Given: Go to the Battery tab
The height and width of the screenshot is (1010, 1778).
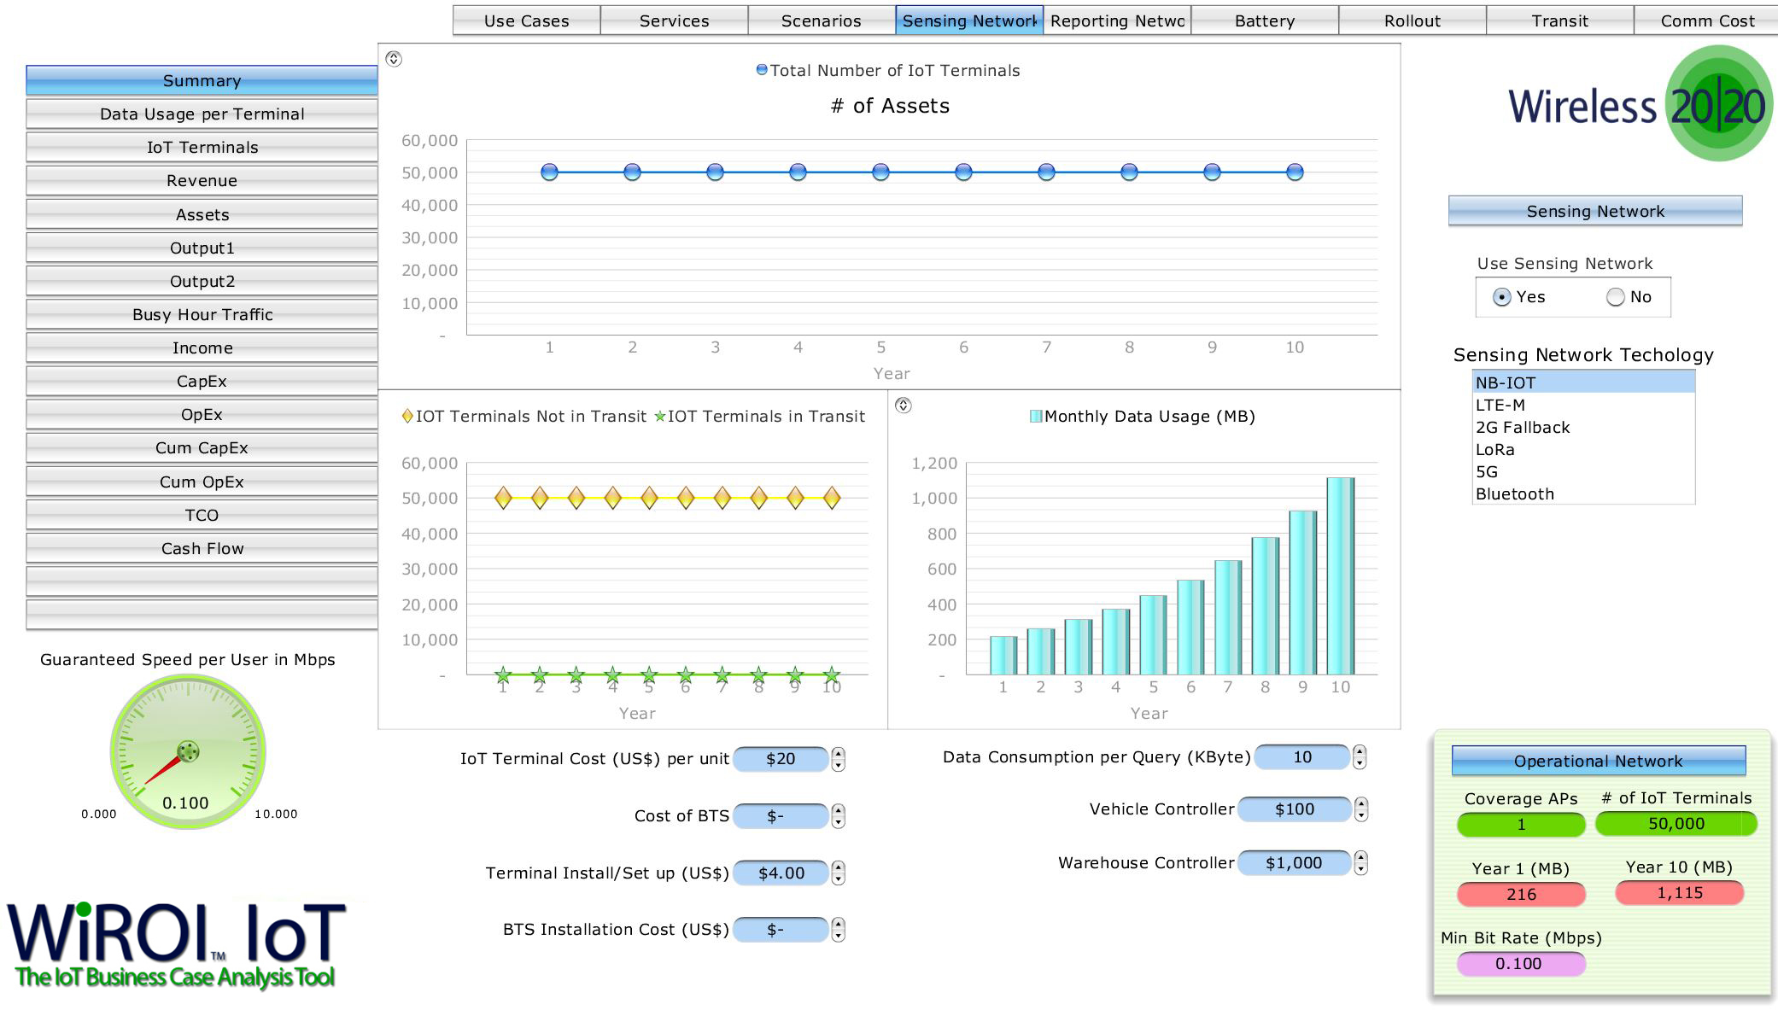Looking at the screenshot, I should coord(1265,20).
